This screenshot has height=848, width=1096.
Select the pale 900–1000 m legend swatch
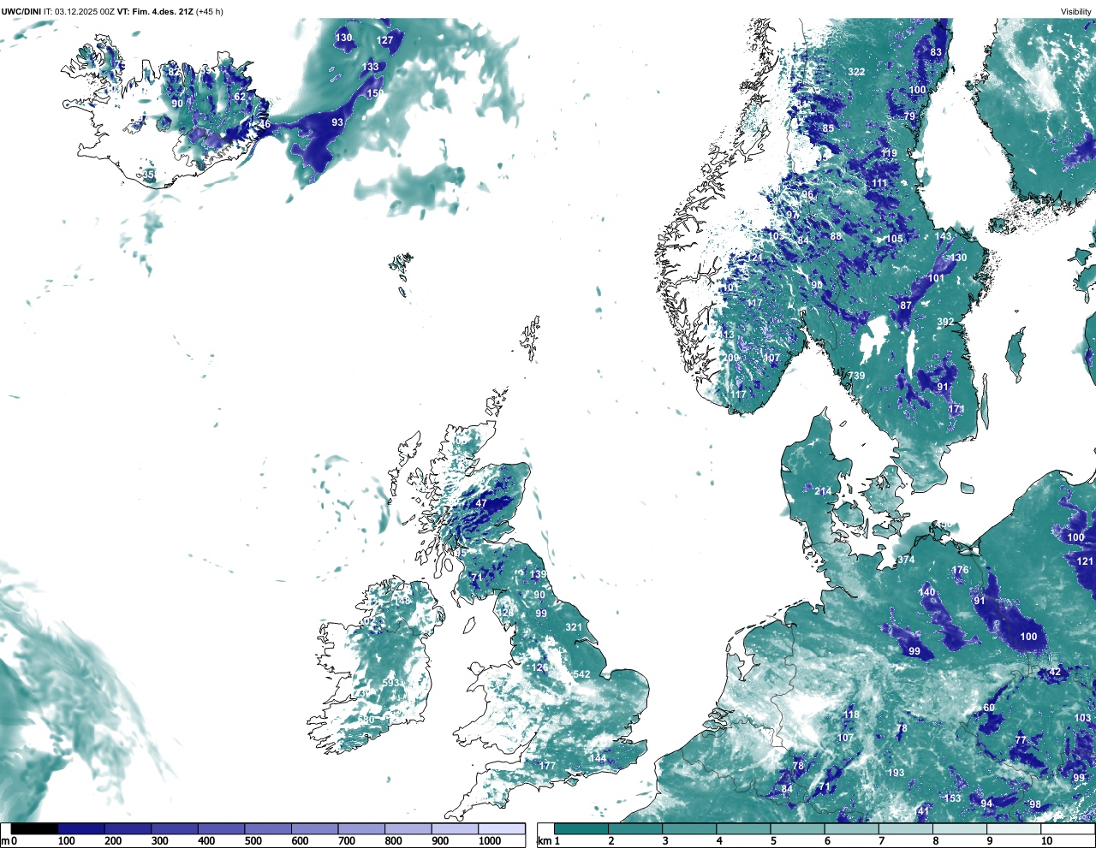coord(455,828)
